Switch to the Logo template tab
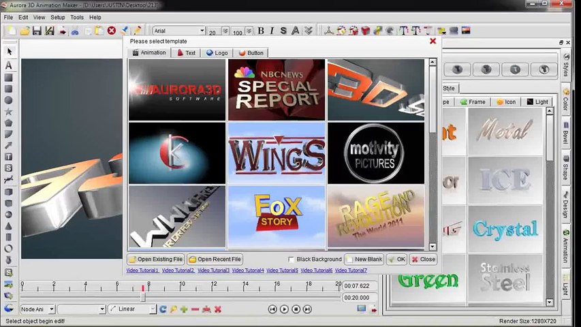581x327 pixels. 217,52
